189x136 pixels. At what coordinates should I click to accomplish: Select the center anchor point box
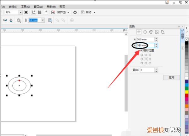pyautogui.click(x=146, y=59)
